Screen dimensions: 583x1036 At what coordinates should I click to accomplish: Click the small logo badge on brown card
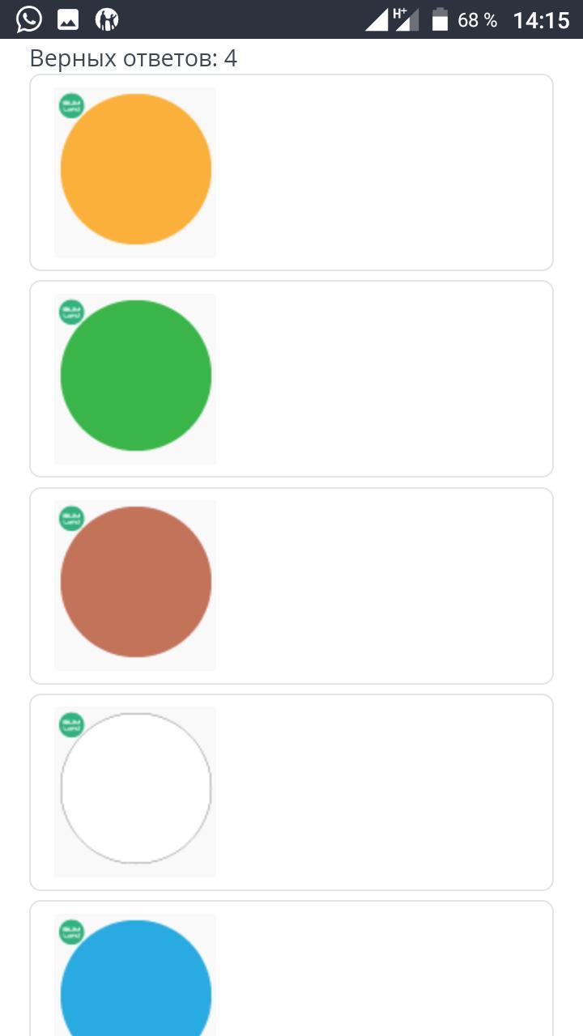[x=71, y=519]
